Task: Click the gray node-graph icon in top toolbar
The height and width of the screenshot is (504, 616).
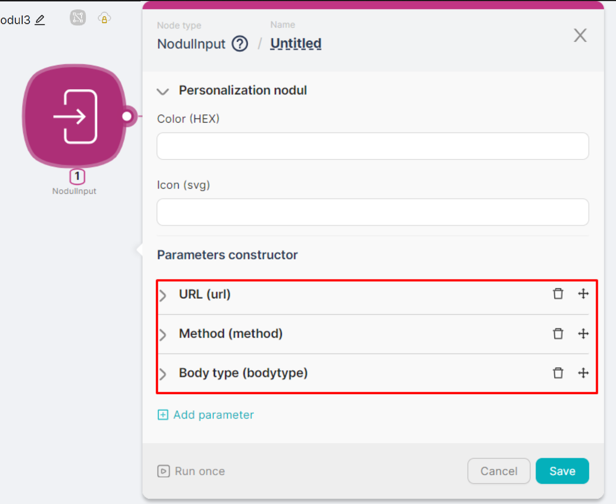Action: coord(78,18)
